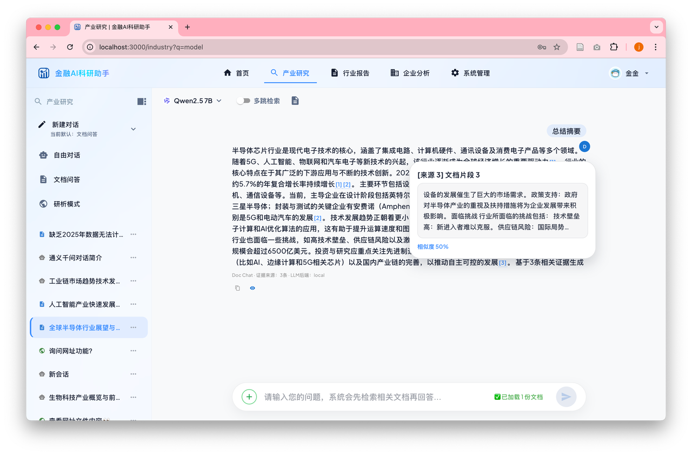This screenshot has width=692, height=455.
Task: Open the 首页 home tab
Action: 236,73
